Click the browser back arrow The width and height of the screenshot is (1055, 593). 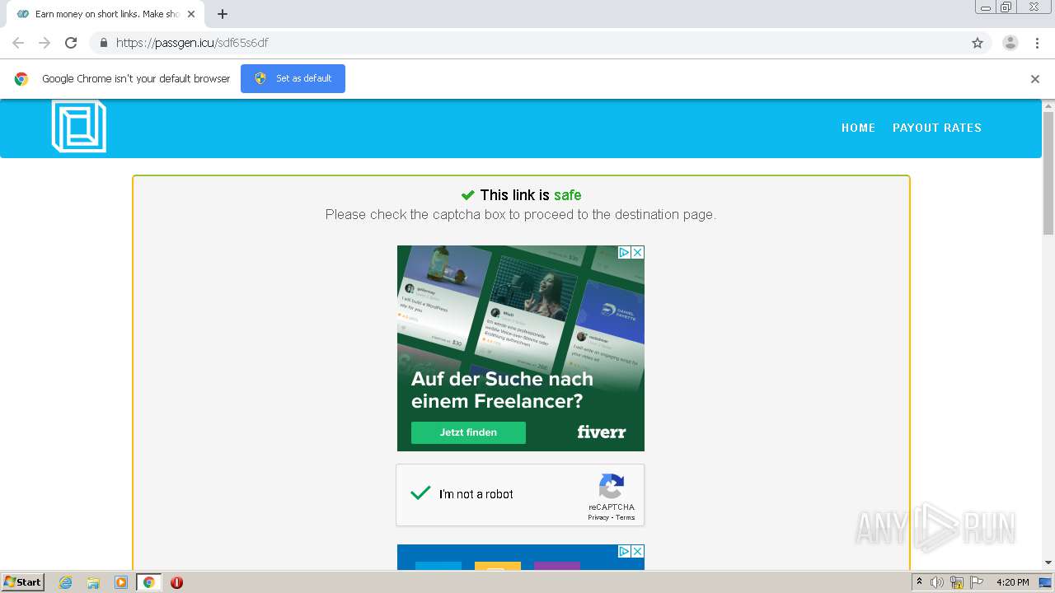tap(18, 43)
